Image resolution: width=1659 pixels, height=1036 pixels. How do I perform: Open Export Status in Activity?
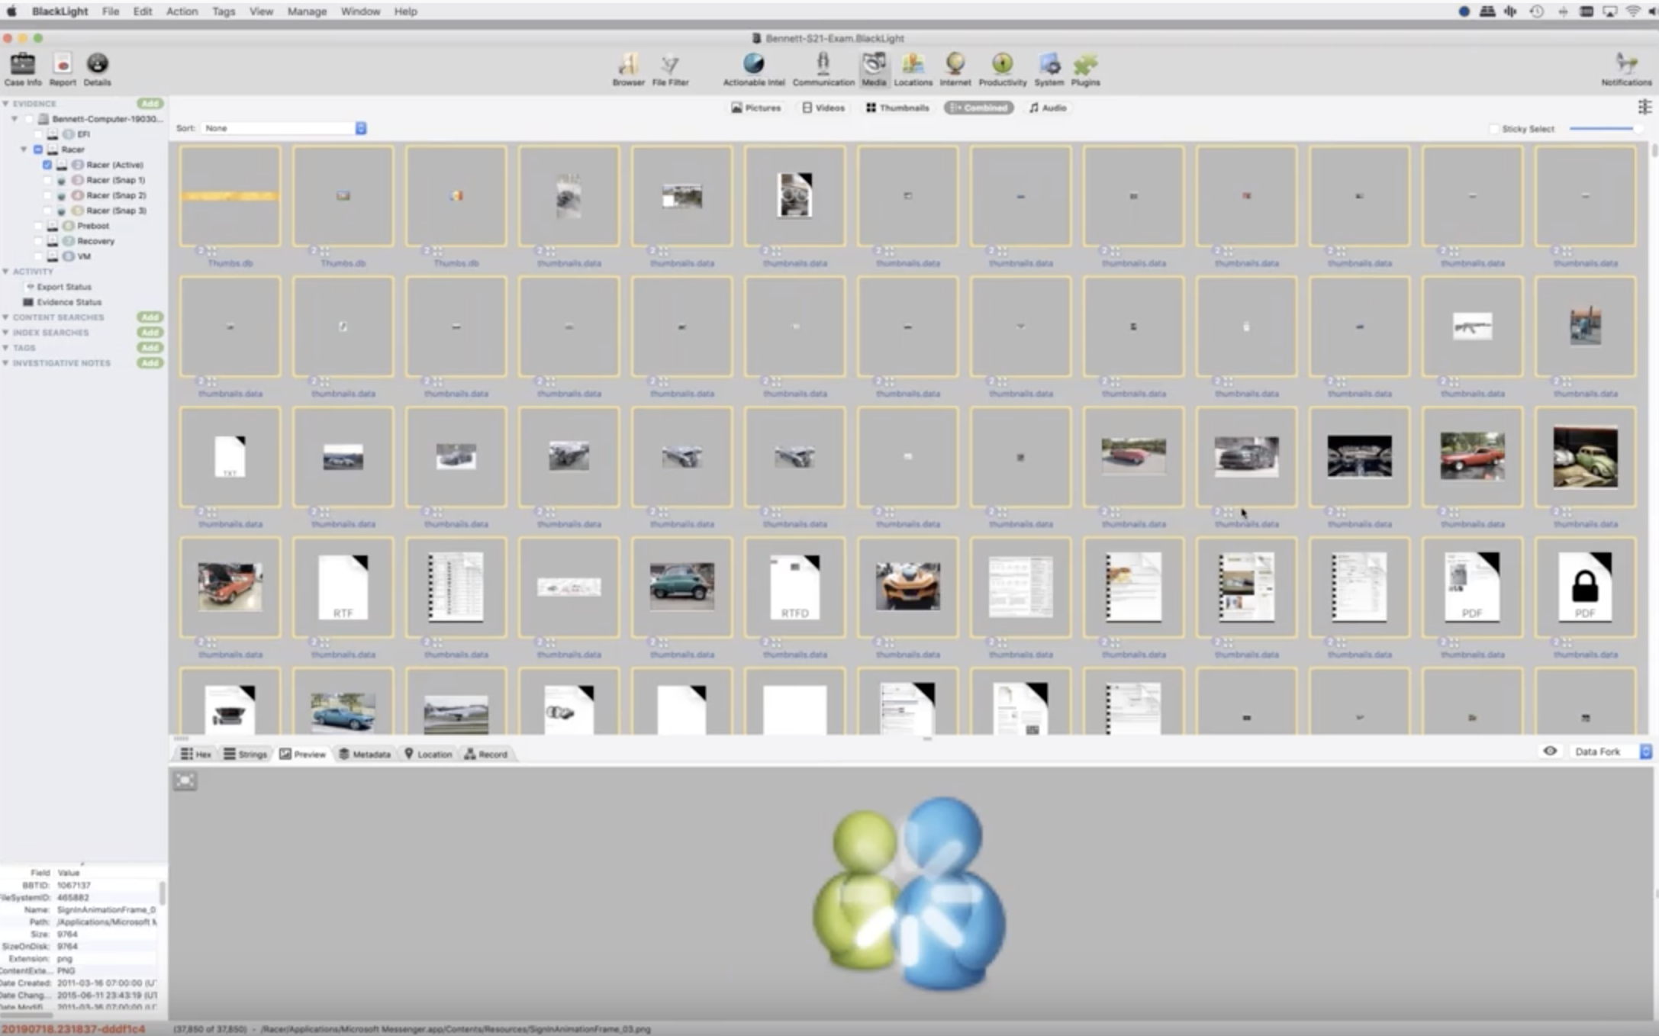[x=64, y=287]
